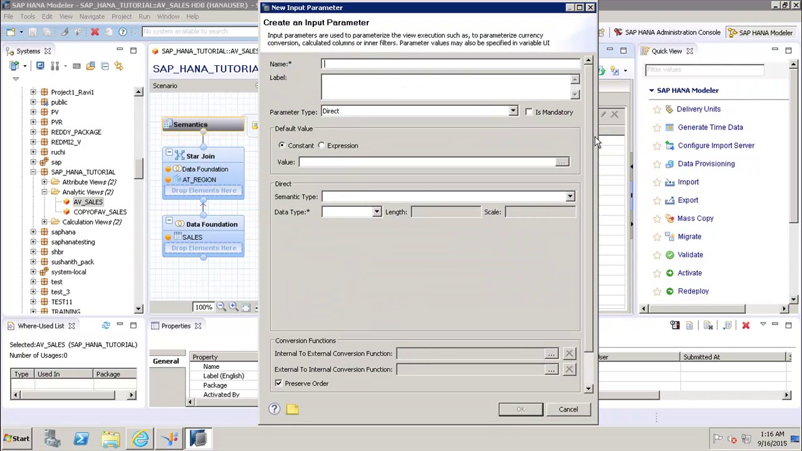Image resolution: width=802 pixels, height=451 pixels.
Task: Open Internet Explorer from the taskbar
Action: point(140,438)
